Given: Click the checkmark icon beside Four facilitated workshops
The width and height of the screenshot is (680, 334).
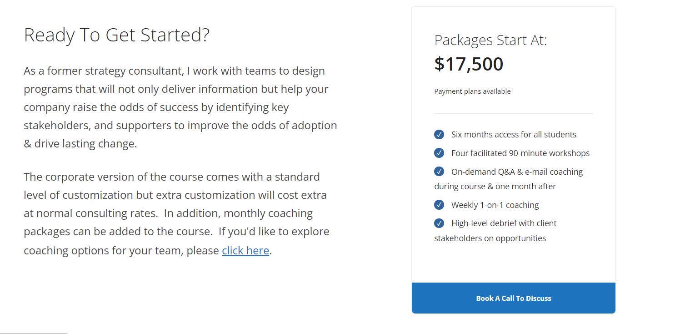Looking at the screenshot, I should [439, 153].
